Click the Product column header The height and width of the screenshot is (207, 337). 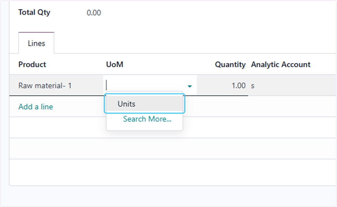32,64
